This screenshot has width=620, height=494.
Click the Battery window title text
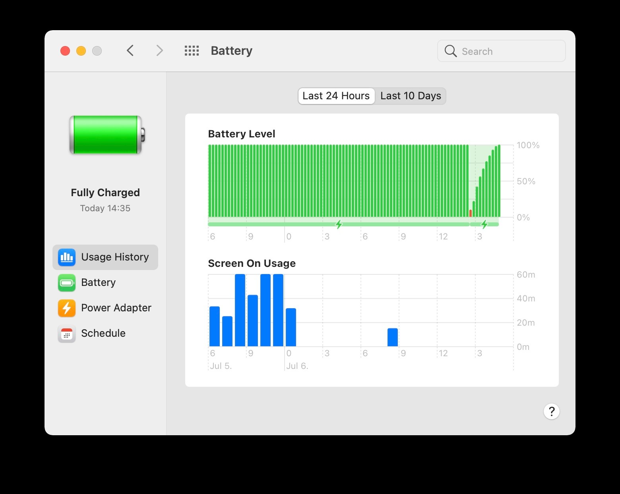click(x=232, y=51)
